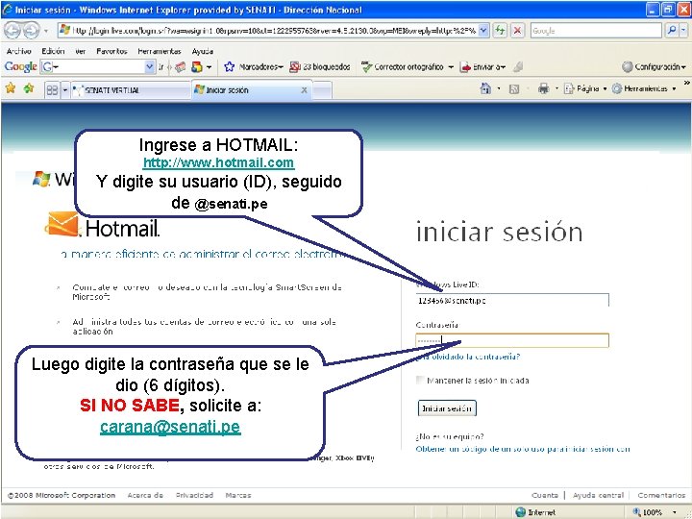The image size is (692, 519).
Task: Click the 23 bloqueados popup blocker icon
Action: pyautogui.click(x=295, y=66)
